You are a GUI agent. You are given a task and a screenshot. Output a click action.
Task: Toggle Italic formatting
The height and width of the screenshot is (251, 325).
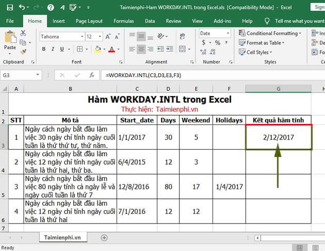coord(53,49)
